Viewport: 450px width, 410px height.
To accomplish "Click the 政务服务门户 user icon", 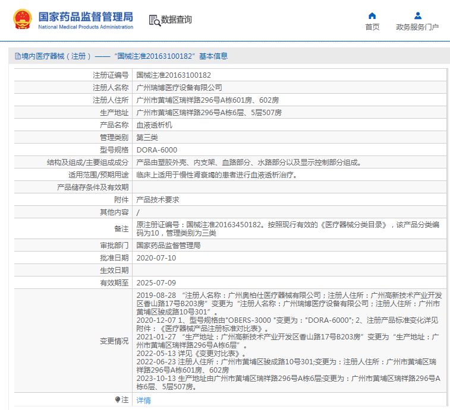I will tap(417, 15).
